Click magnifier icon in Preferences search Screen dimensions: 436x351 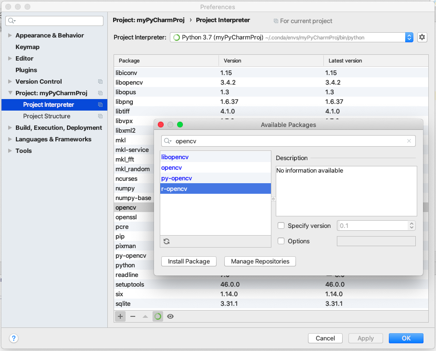12,21
